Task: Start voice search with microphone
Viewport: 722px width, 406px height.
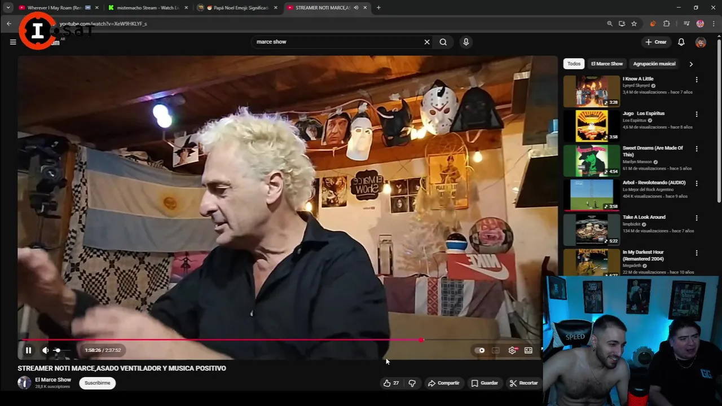Action: coord(466,42)
